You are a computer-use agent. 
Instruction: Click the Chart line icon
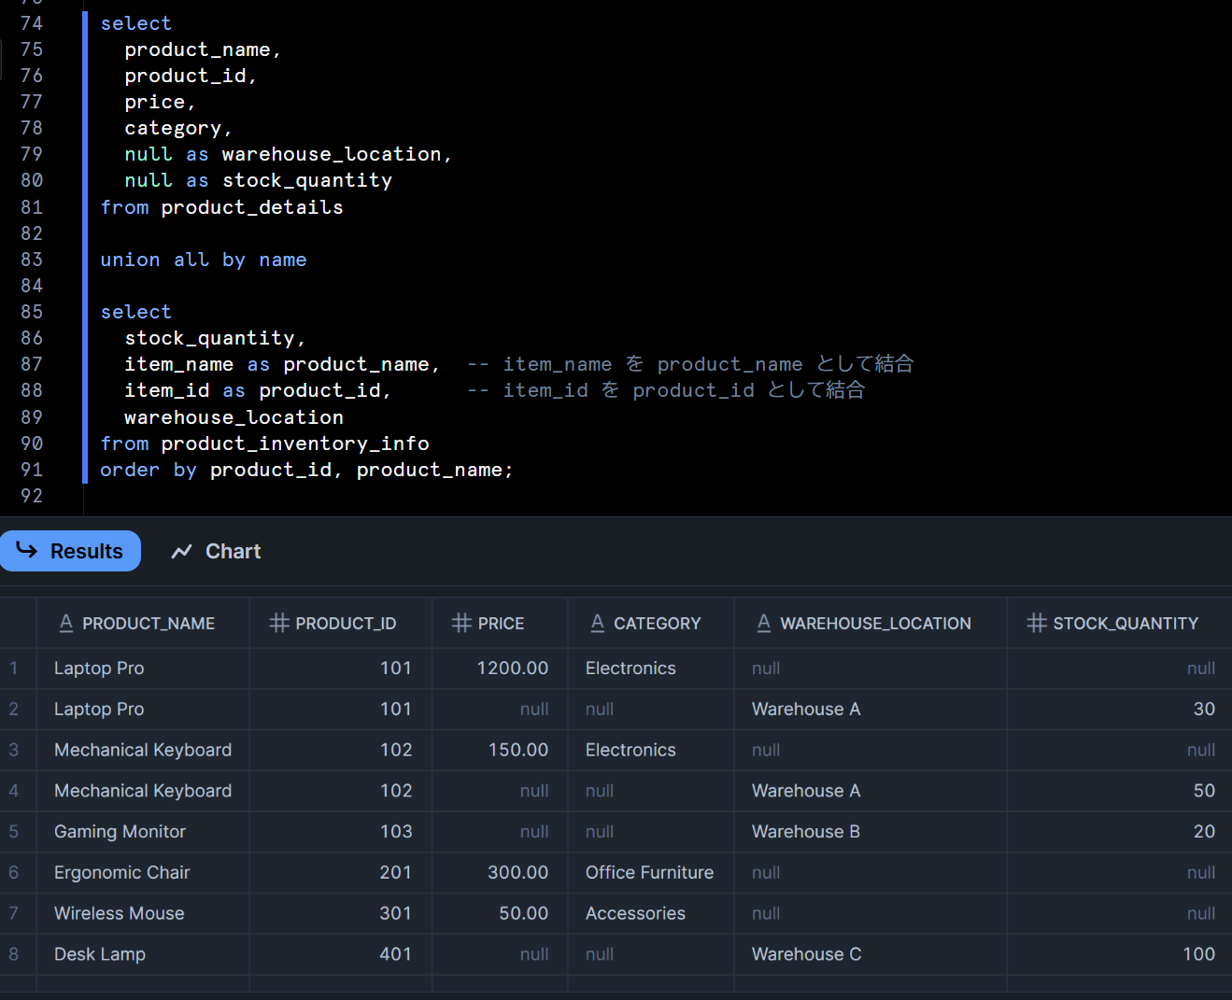181,552
